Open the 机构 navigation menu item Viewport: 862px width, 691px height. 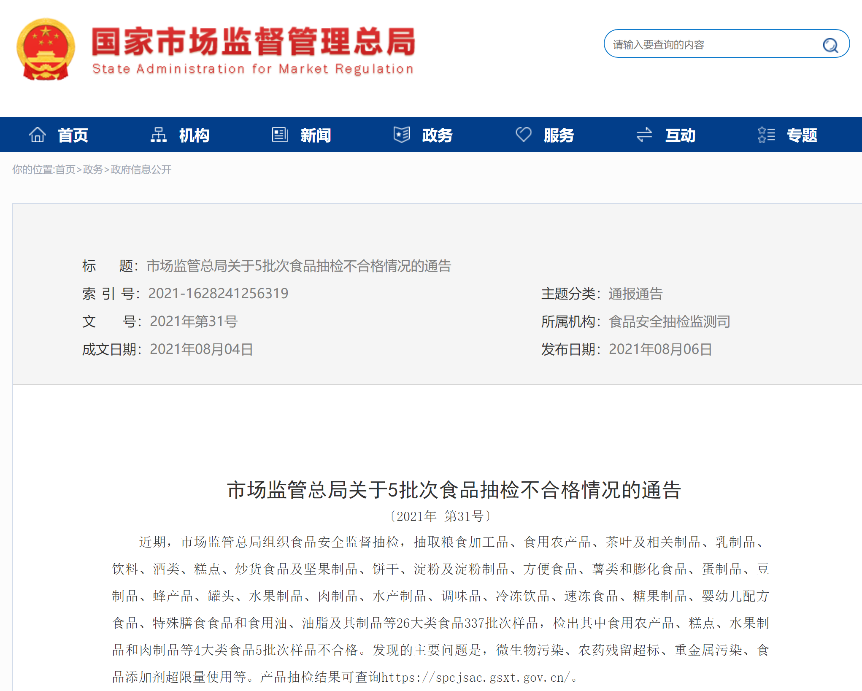pos(194,135)
